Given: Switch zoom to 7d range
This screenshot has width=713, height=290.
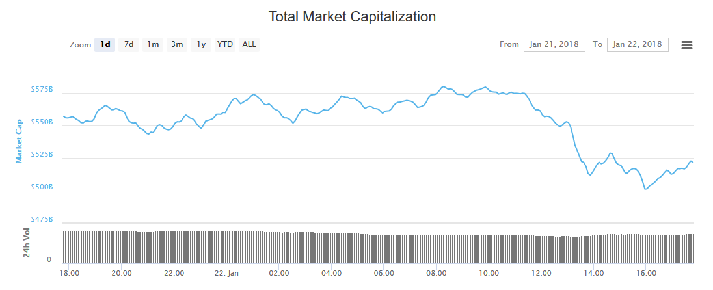Looking at the screenshot, I should pos(129,44).
